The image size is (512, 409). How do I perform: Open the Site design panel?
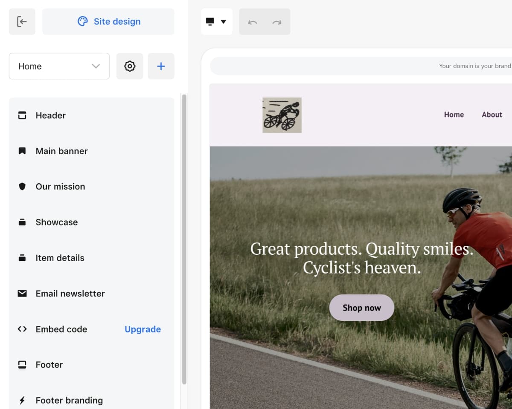(108, 22)
